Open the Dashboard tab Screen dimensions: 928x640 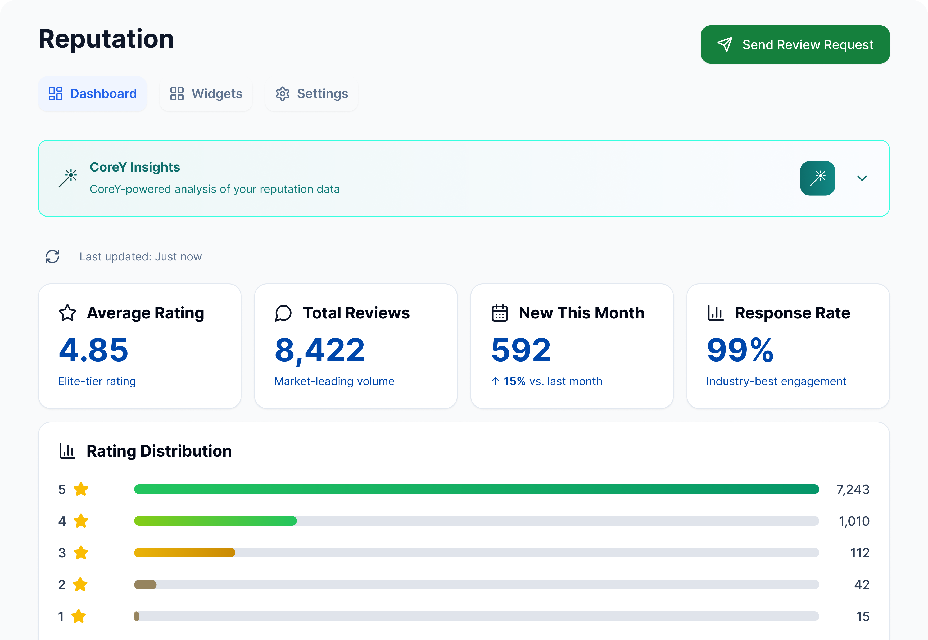93,94
